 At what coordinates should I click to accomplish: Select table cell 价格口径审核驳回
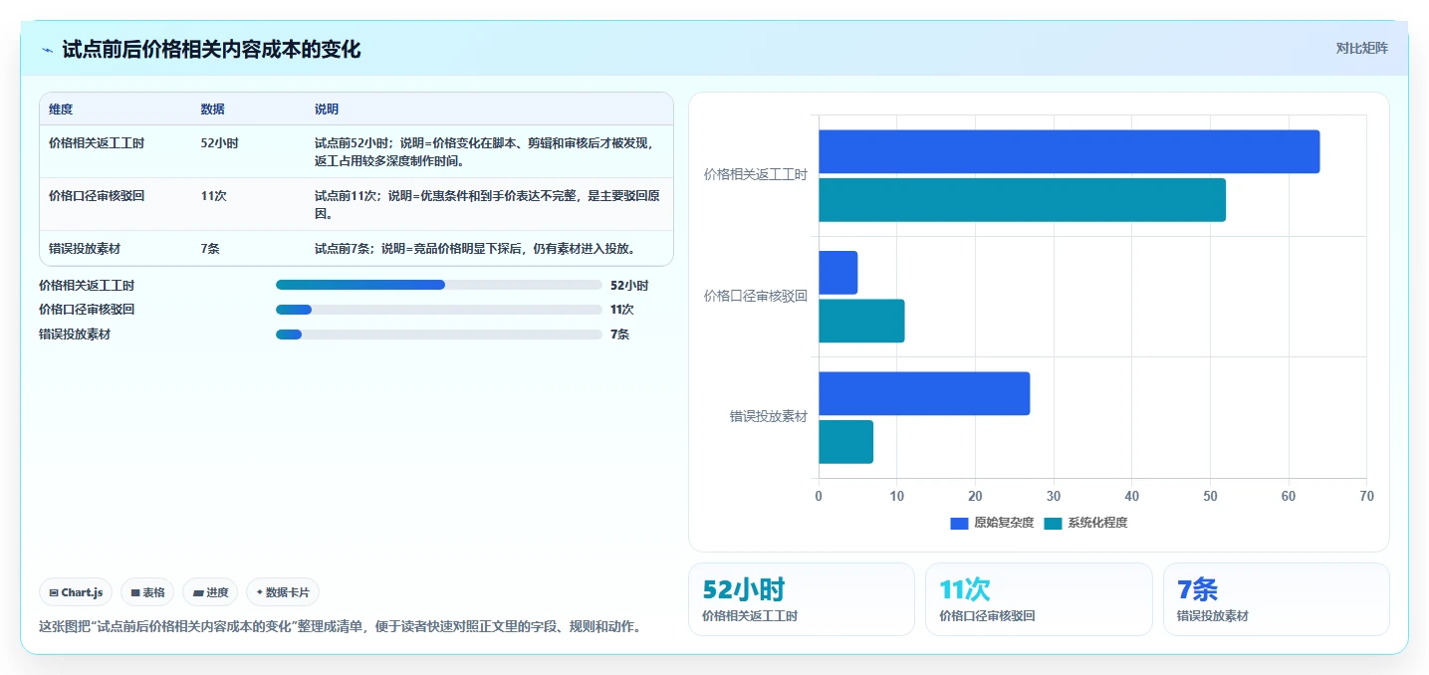point(97,196)
